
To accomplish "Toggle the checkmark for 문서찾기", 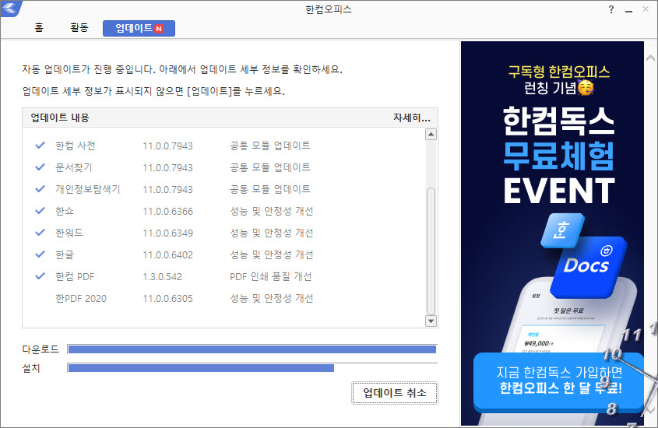I will point(40,167).
